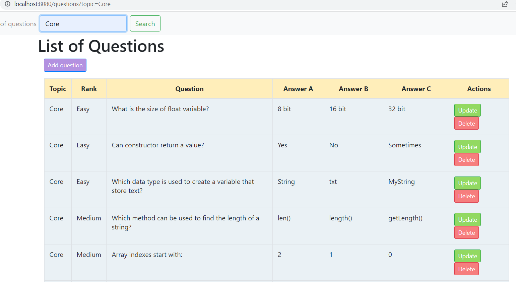Click the Rank column header
This screenshot has height=282, width=516.
click(89, 89)
